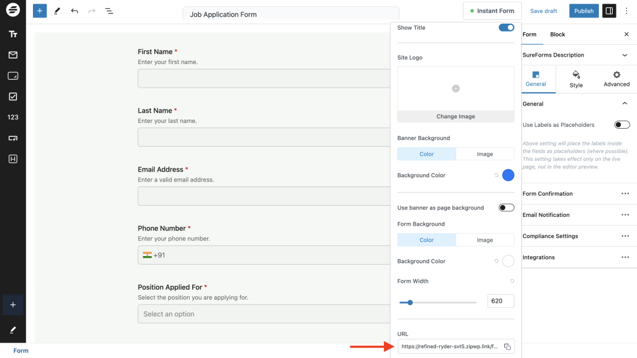This screenshot has width=637, height=358.
Task: Toggle the settings sidebar panel icon
Action: [609, 11]
